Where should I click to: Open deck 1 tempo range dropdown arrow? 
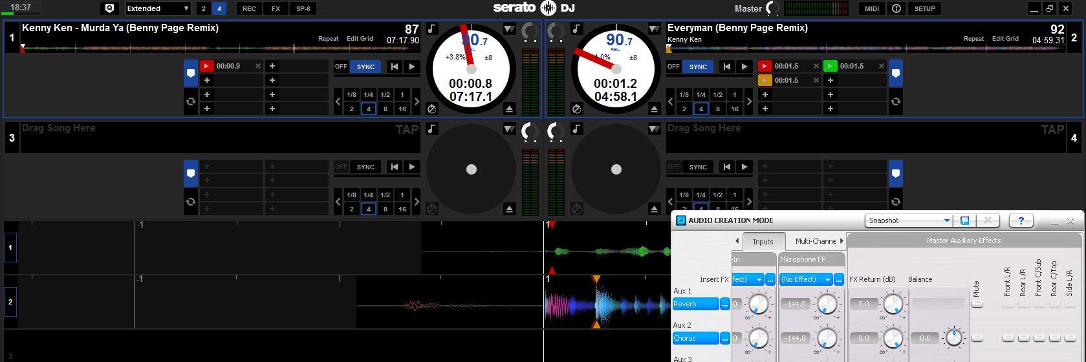point(509,29)
